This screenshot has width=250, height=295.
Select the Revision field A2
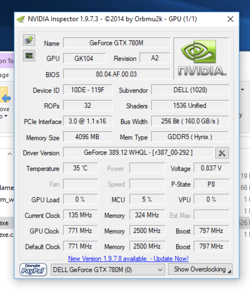(x=155, y=58)
